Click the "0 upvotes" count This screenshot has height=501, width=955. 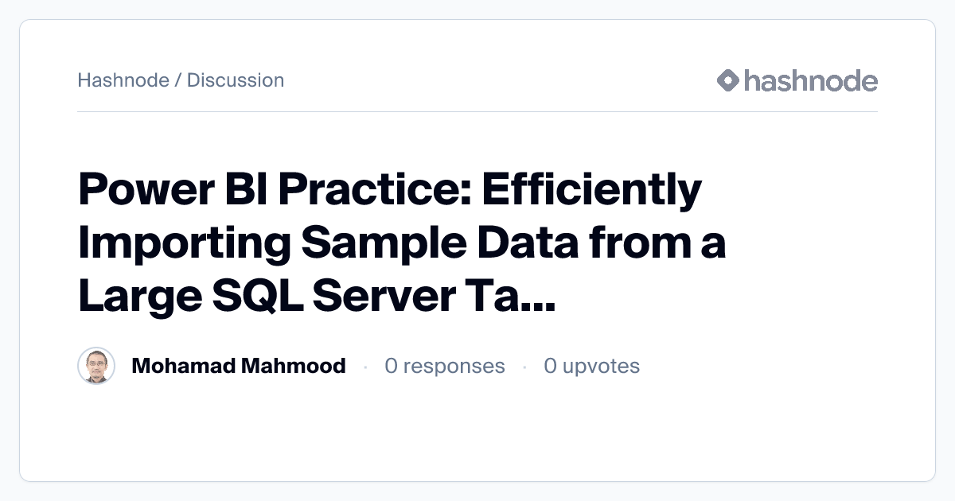pos(591,366)
